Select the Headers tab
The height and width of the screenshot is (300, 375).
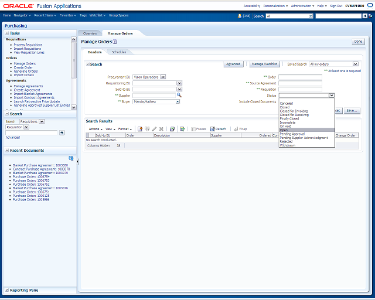[94, 52]
